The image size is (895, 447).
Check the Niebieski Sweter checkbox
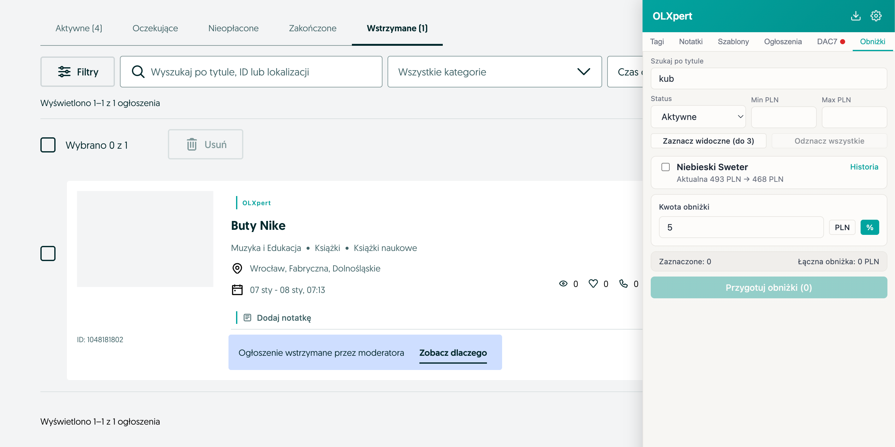point(666,167)
